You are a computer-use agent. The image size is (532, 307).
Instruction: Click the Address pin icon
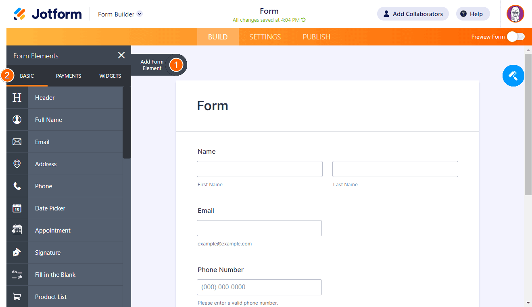(x=17, y=164)
